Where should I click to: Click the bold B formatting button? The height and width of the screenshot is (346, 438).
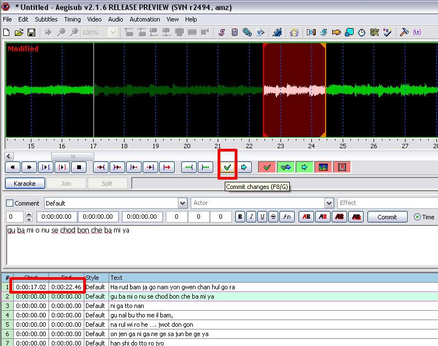240,217
